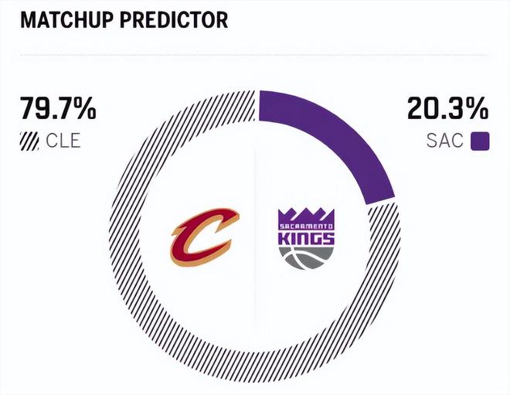This screenshot has width=510, height=395.
Task: Click the small SACRAMENTO text in the logo
Action: point(306,226)
